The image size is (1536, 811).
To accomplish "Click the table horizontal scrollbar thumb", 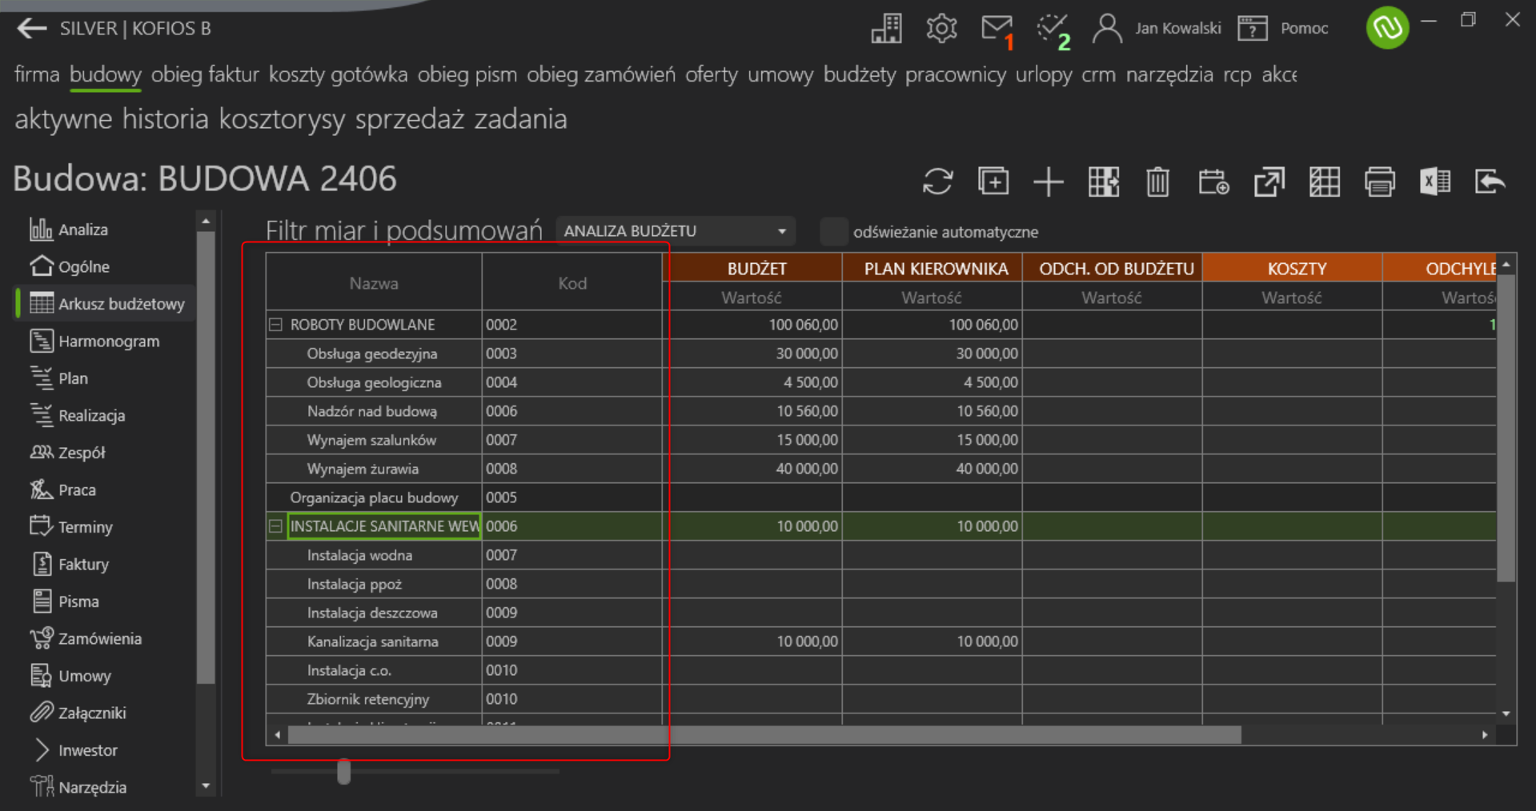I will pos(764,735).
